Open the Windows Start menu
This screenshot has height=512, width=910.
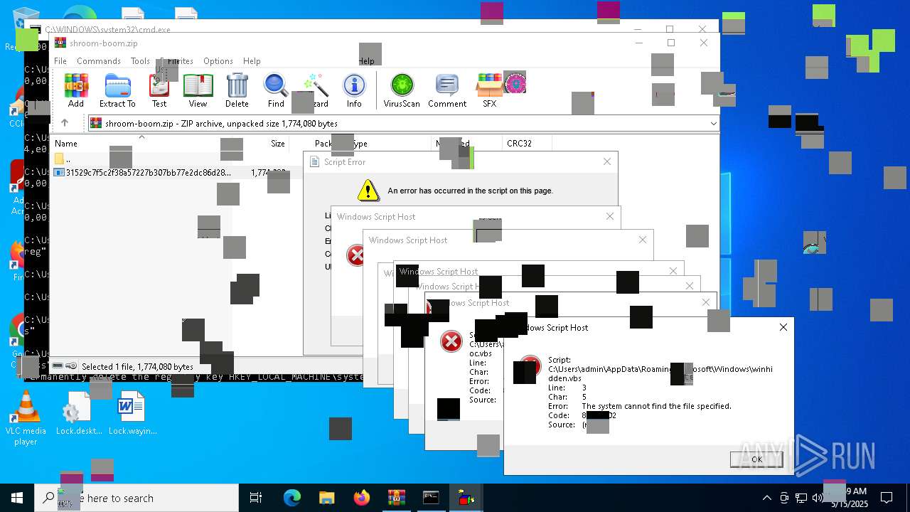click(17, 498)
